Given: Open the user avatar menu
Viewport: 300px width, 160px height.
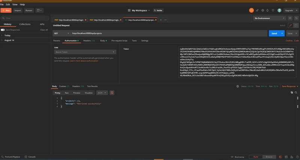Looking at the screenshot, I should tap(279, 10).
